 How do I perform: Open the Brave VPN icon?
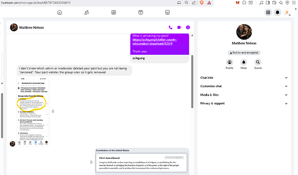coord(287,3)
